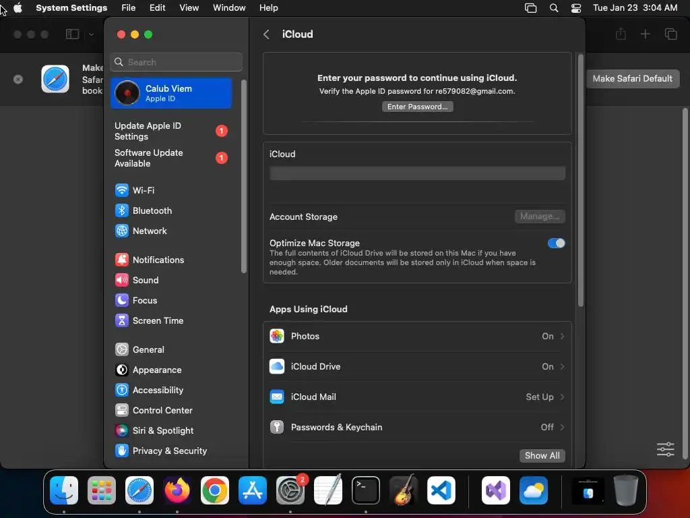Open iCloud Drive options row
This screenshot has width=690, height=518.
pyautogui.click(x=417, y=366)
